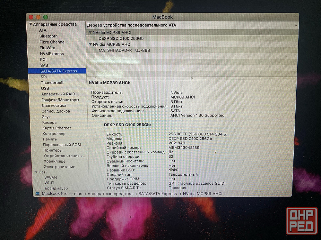Select Wi-Fi under Сеть
This screenshot has width=321, height=240.
click(49, 183)
